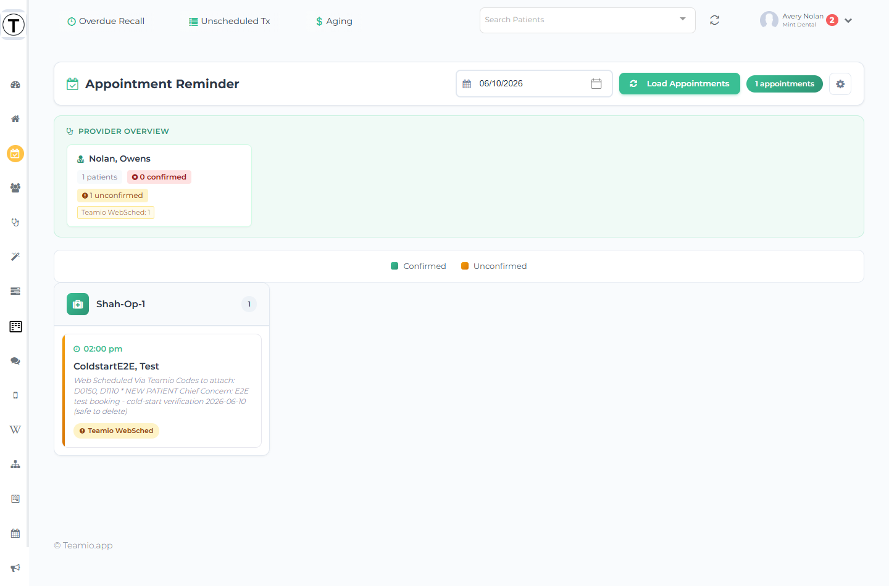Open the calendar picker icon in date field
889x586 pixels.
coord(596,84)
